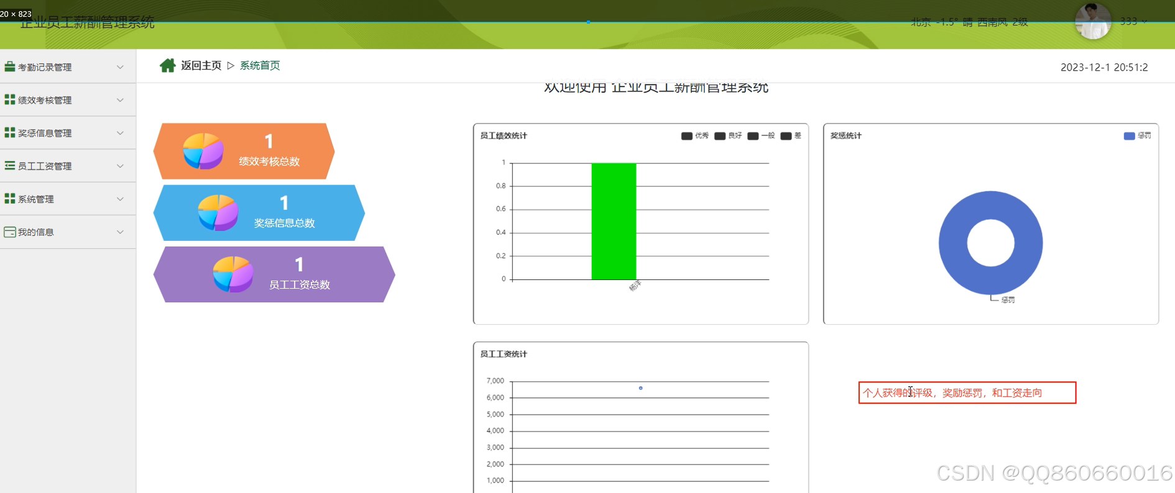Screen dimensions: 1175x493
Task: Open the 333 user dropdown
Action: coord(1133,21)
